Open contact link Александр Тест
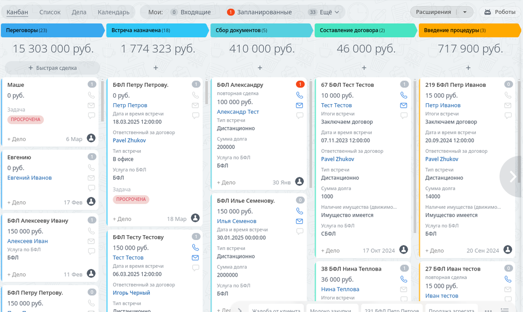Viewport: 523px width, 312px height. pos(238,112)
